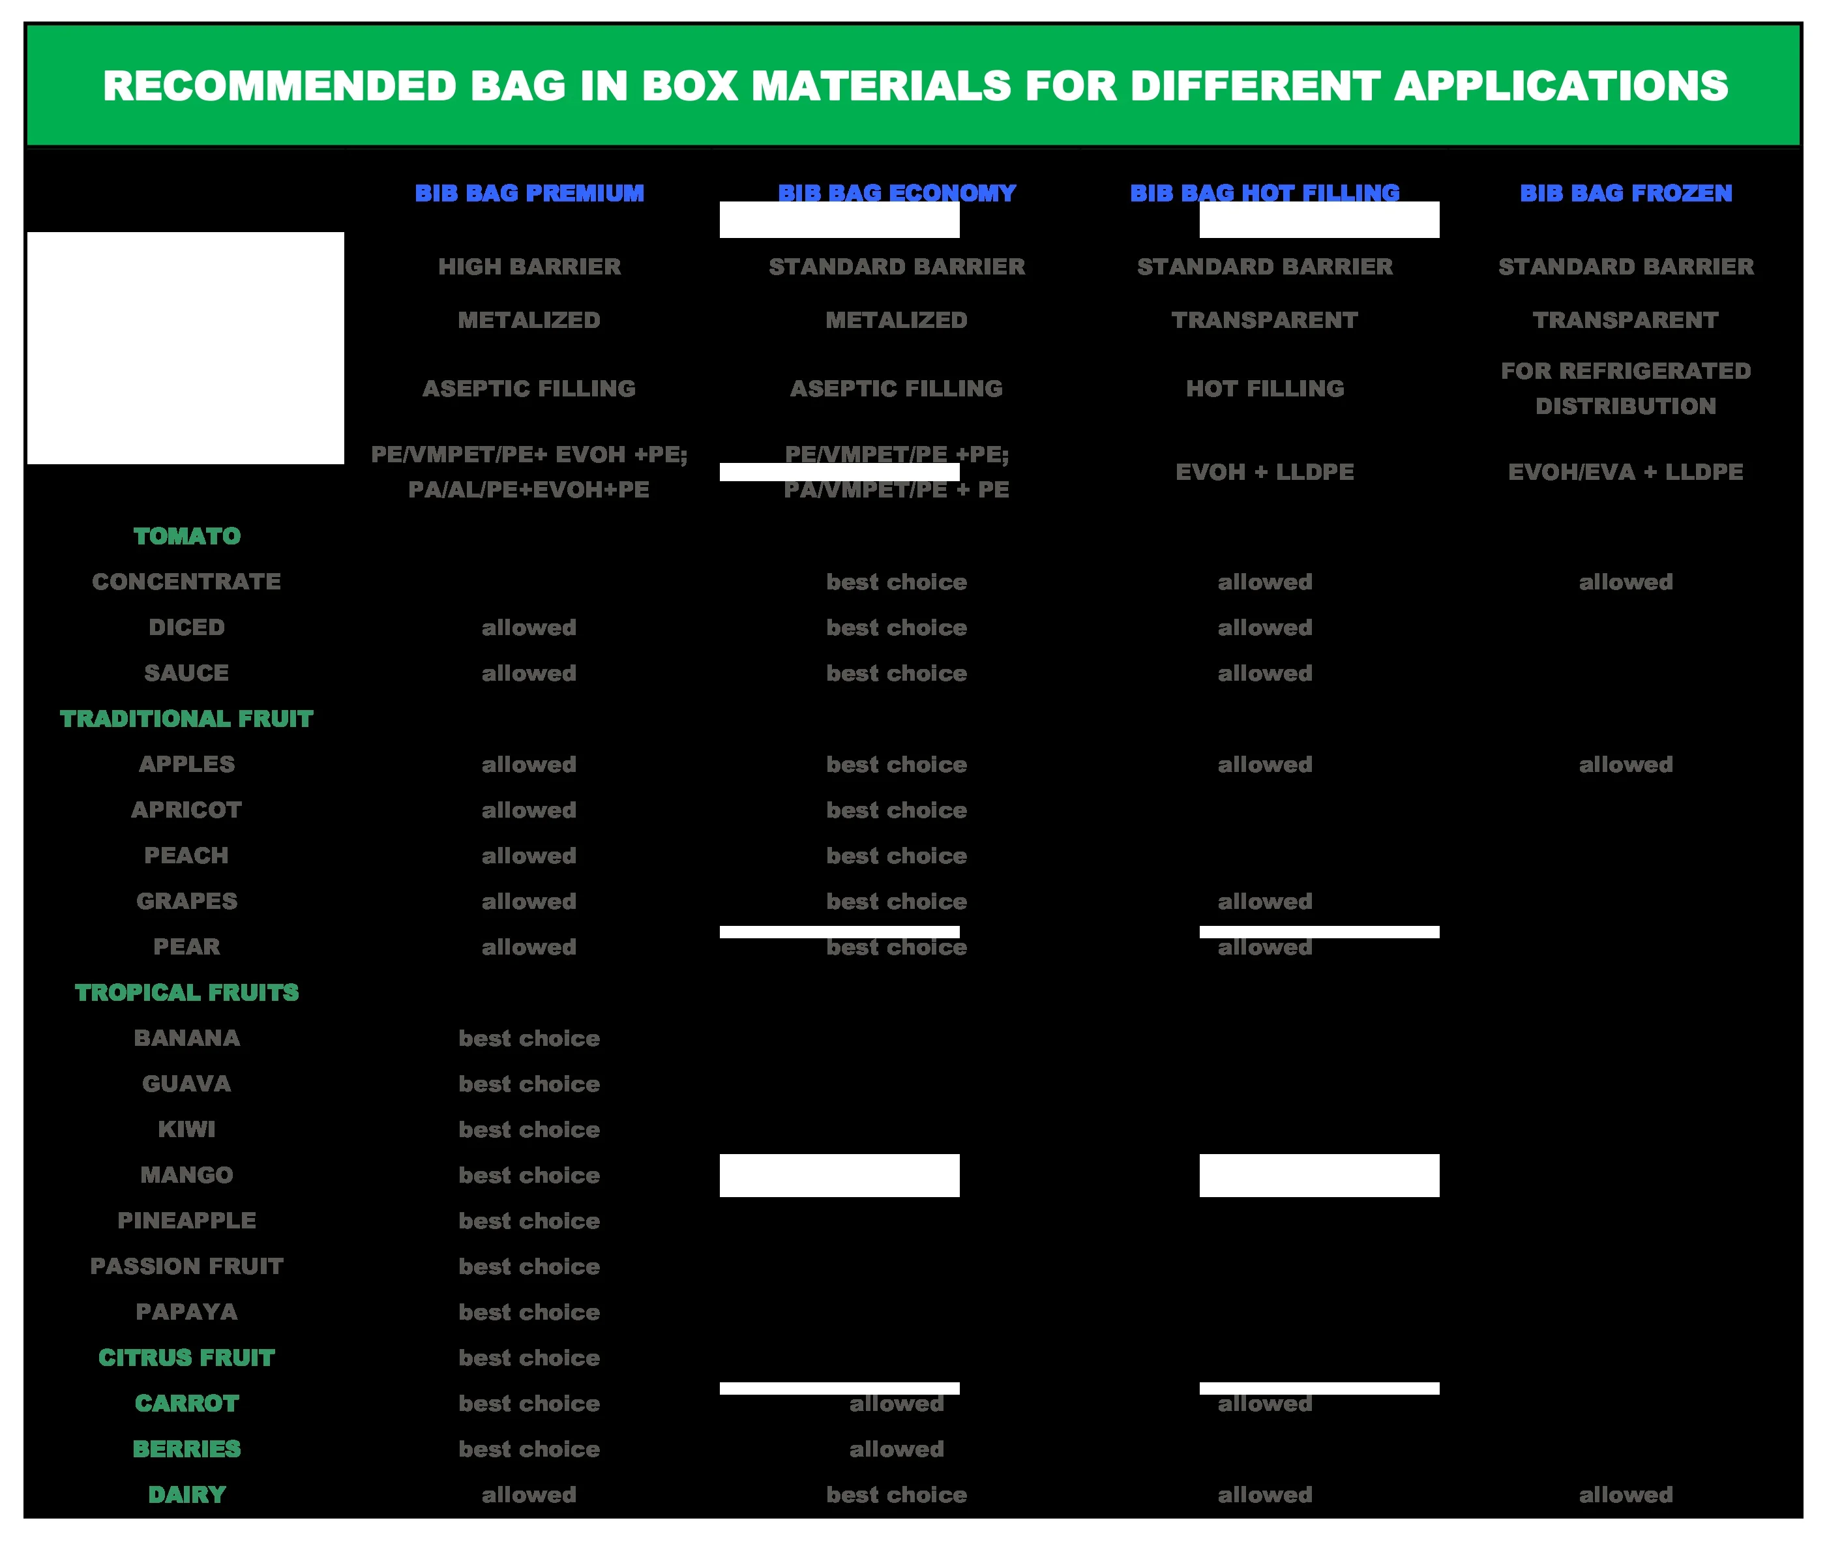Select the MANGO row label
Image resolution: width=1827 pixels, height=1544 pixels.
186,1175
